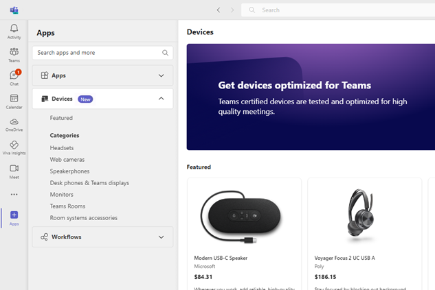Image resolution: width=435 pixels, height=290 pixels.
Task: Click the Microsoft vendor name
Action: pyautogui.click(x=205, y=266)
